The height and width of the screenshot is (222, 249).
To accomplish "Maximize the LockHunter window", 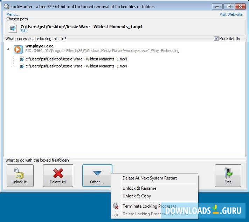I will (229, 7).
